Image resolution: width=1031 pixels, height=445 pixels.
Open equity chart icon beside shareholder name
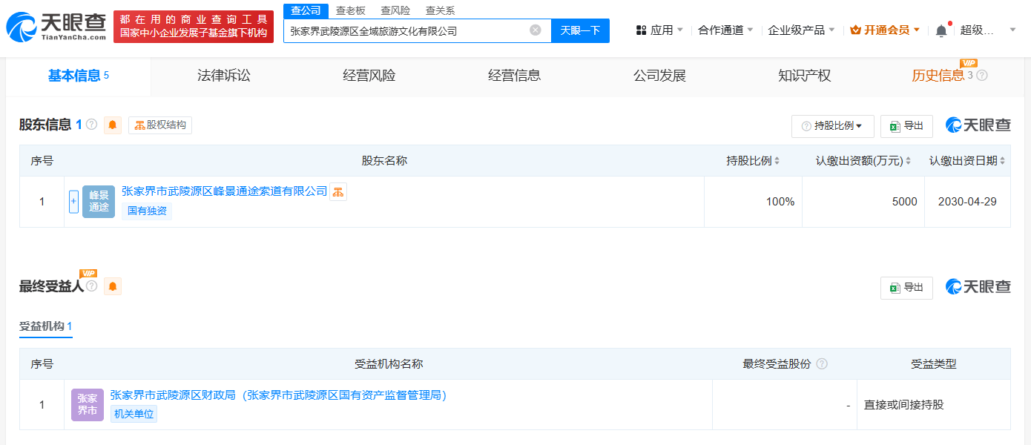338,192
